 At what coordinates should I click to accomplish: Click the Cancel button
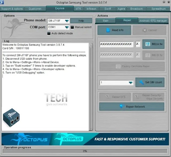point(149,30)
